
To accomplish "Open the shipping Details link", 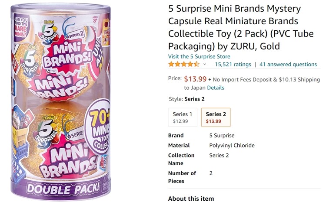I will pyautogui.click(x=216, y=88).
